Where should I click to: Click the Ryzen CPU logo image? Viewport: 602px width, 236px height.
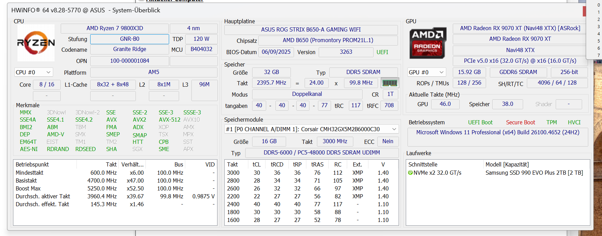[36, 43]
